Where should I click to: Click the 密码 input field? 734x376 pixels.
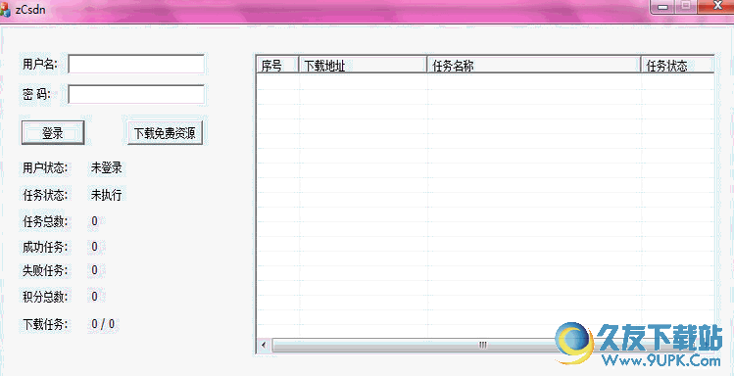[136, 94]
